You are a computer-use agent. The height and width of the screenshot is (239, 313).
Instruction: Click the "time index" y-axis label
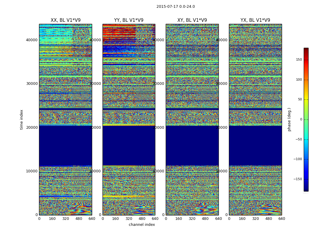point(21,119)
